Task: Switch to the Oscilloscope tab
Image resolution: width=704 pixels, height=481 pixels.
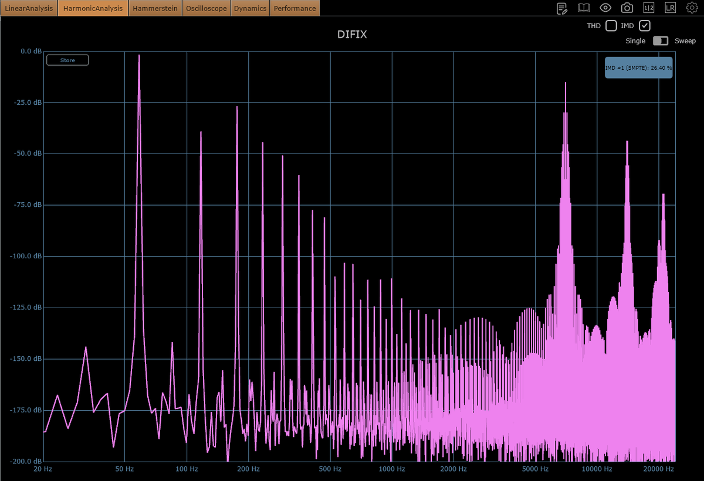Action: 207,8
